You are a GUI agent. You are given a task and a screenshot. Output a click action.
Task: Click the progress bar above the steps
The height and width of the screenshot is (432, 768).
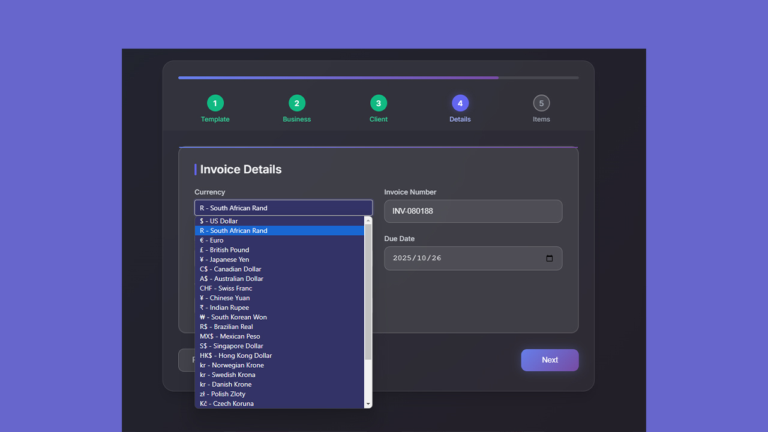[378, 77]
